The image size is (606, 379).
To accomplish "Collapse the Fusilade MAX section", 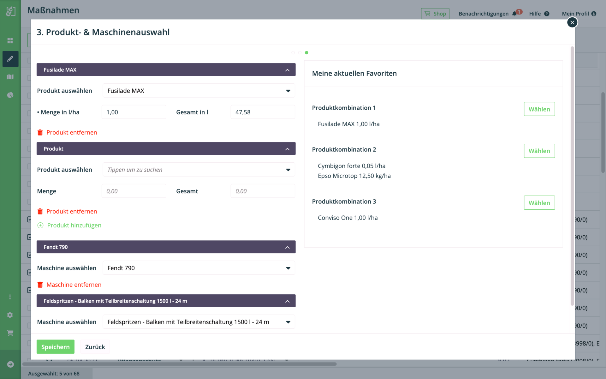I will (x=287, y=70).
